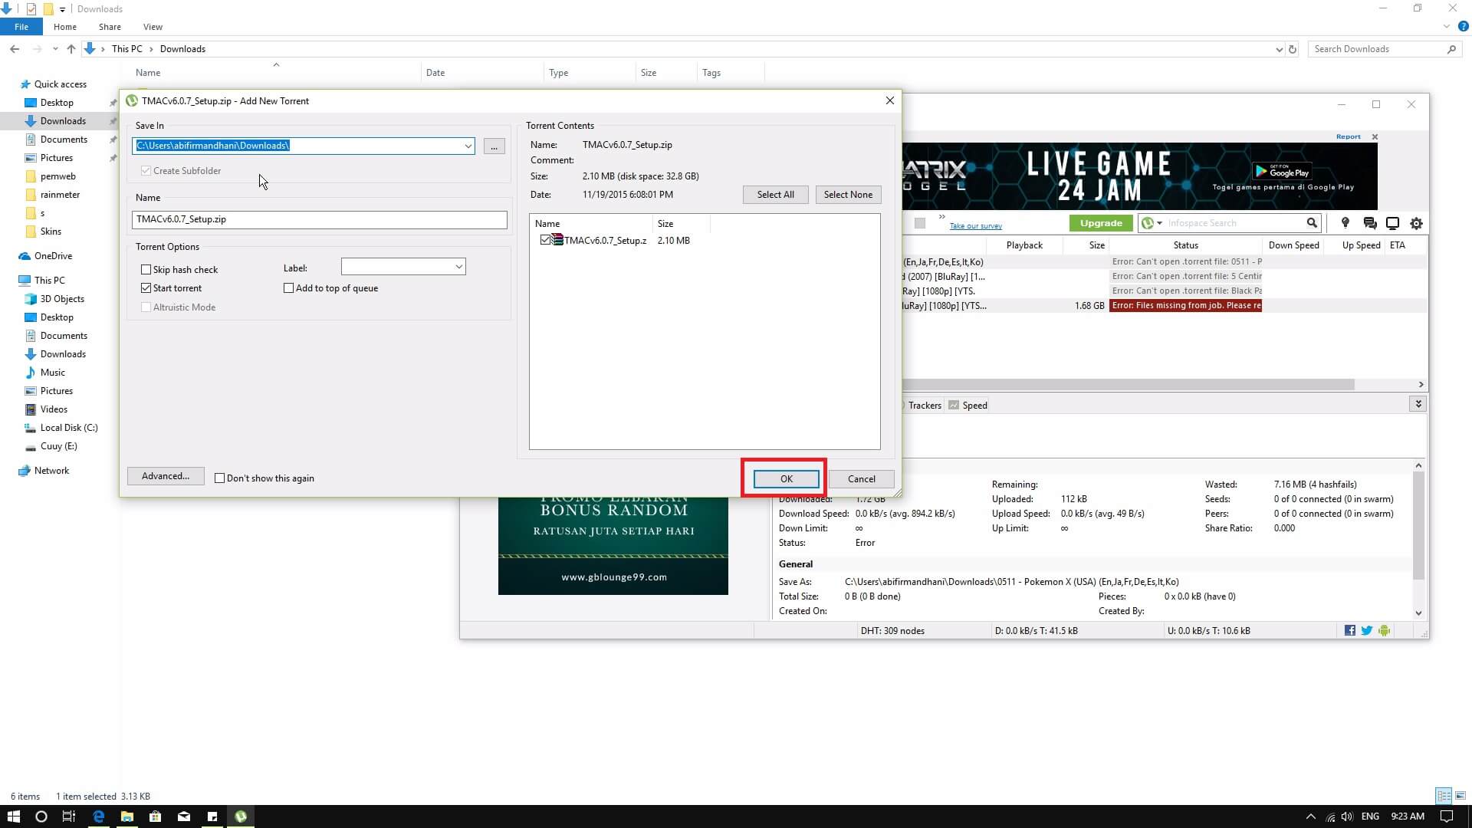Click the search magnifier in Infospace Search
Screen dimensions: 1472x828
[x=1312, y=223]
